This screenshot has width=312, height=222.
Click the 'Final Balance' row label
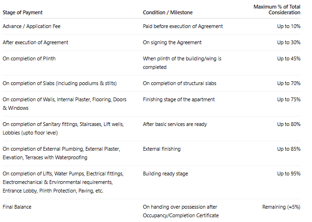pos(17,207)
